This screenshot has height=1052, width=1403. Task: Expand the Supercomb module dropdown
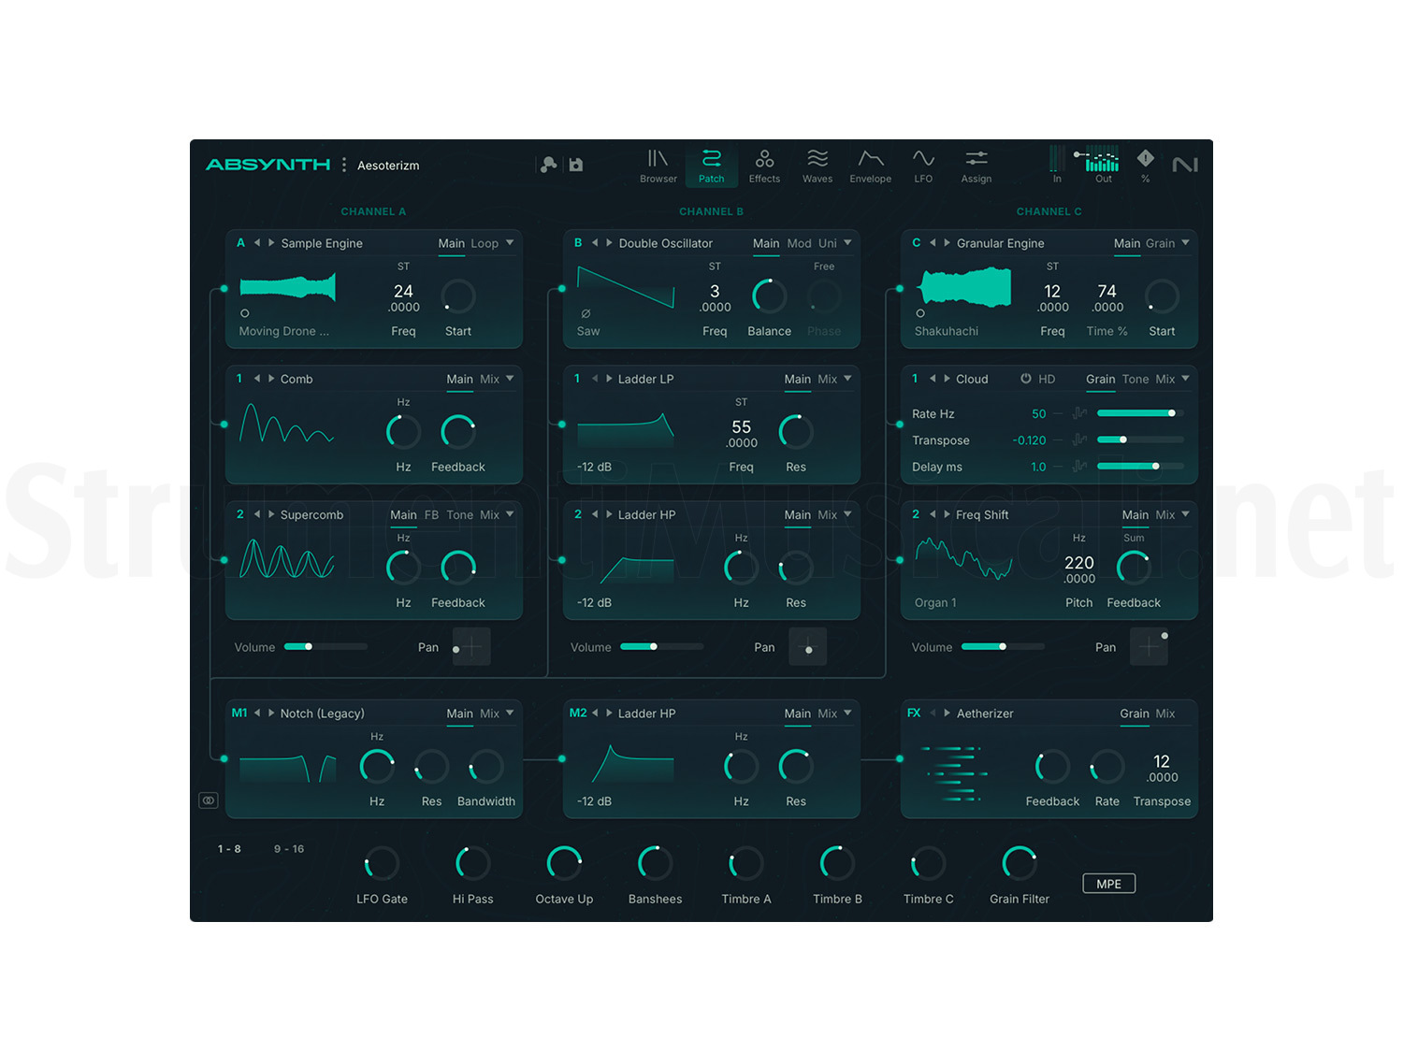[x=510, y=514]
